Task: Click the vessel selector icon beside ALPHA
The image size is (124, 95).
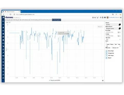Action: pyautogui.click(x=120, y=25)
